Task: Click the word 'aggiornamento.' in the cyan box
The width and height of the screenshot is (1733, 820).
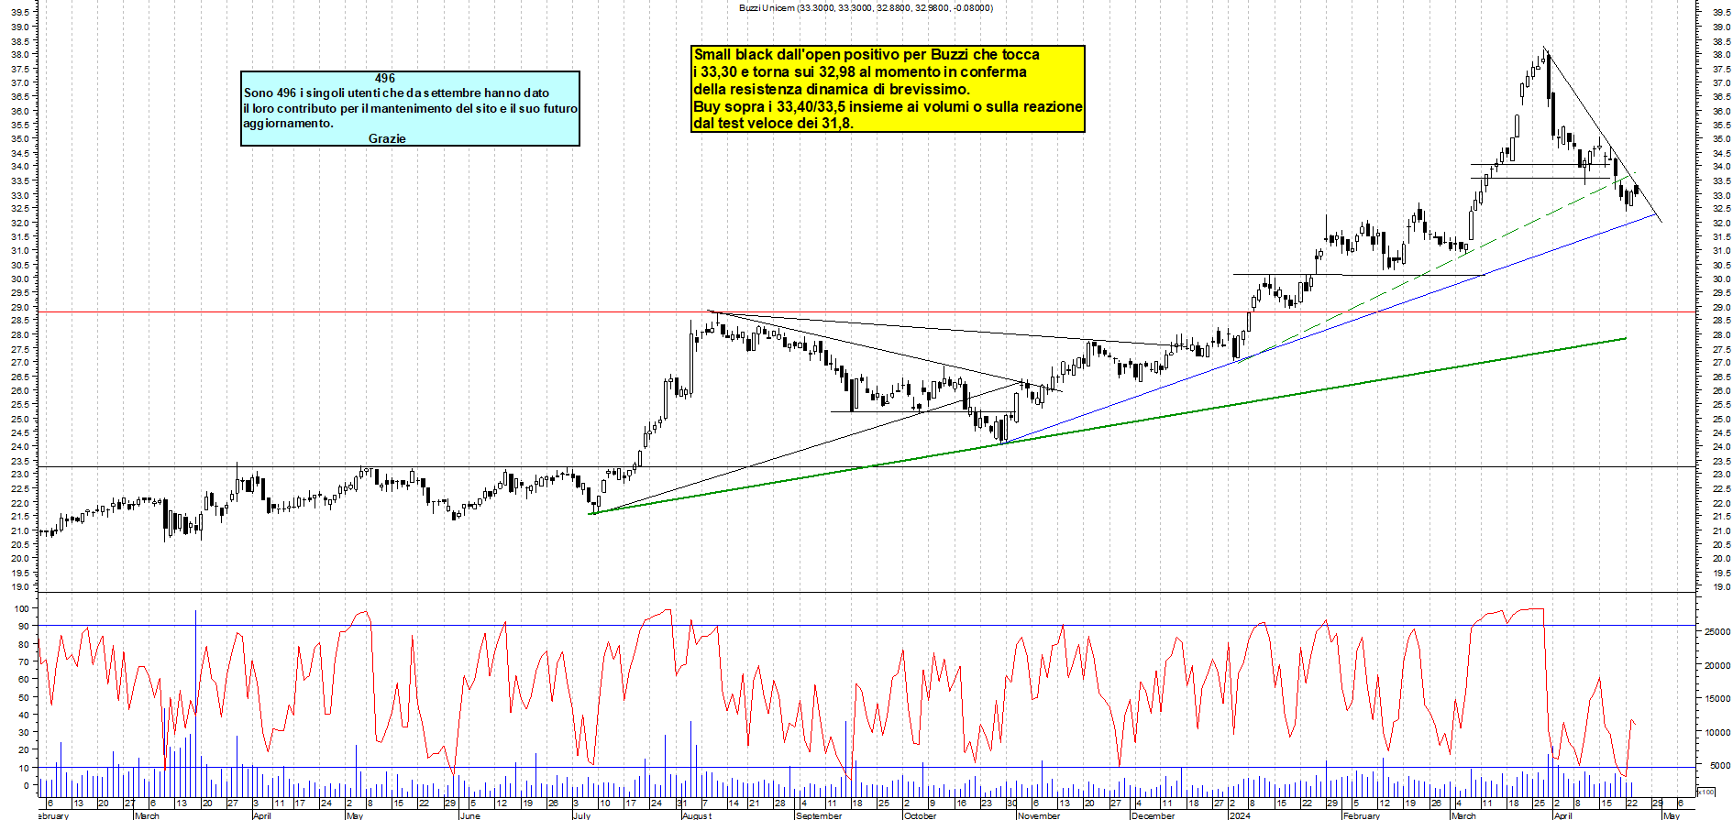Action: click(289, 123)
